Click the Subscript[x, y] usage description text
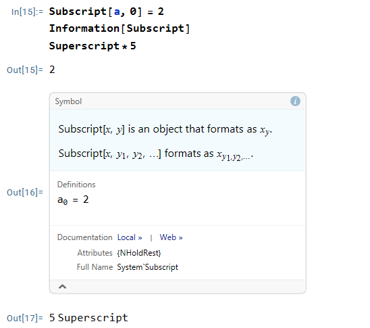The width and height of the screenshot is (370, 328). click(x=165, y=129)
